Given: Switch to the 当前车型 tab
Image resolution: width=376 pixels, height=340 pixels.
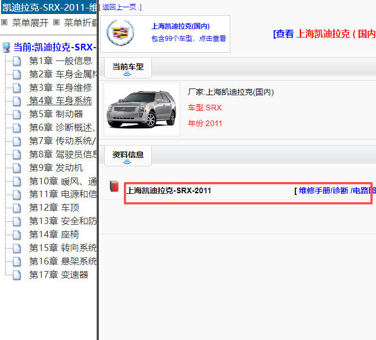Looking at the screenshot, I should [128, 68].
